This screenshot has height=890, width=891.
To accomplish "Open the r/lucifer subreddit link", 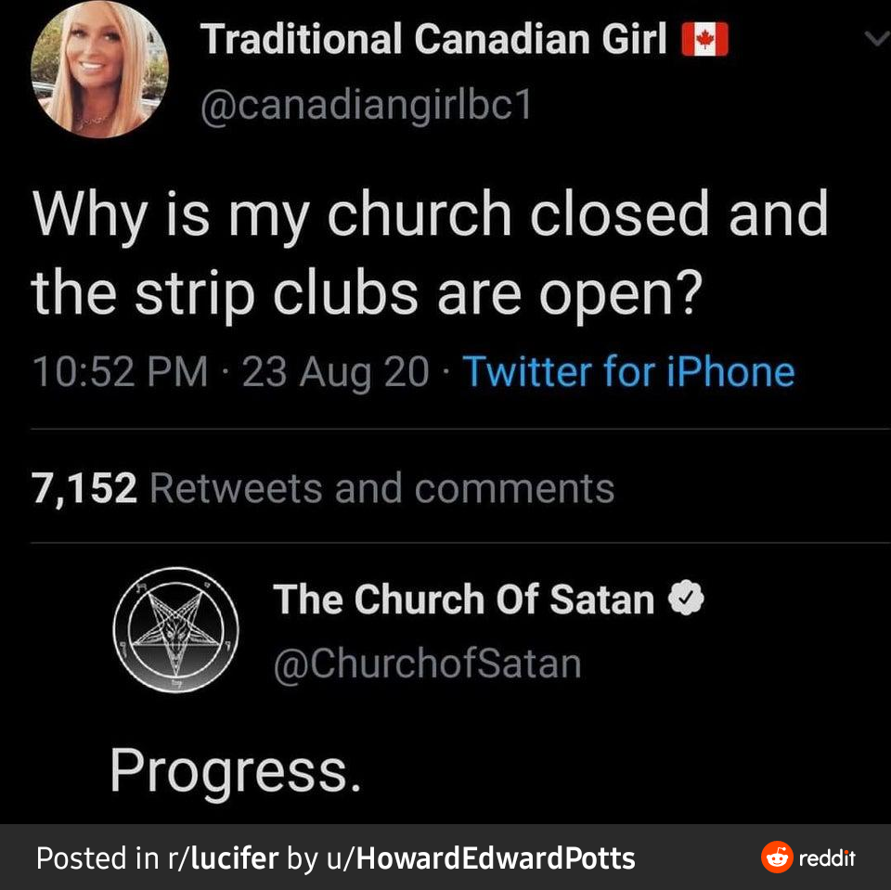I will point(222,858).
